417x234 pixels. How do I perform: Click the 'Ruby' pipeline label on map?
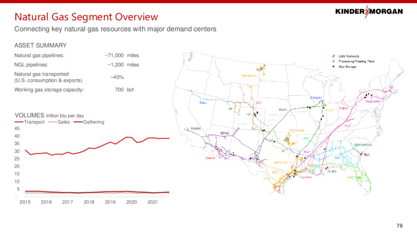click(203, 102)
